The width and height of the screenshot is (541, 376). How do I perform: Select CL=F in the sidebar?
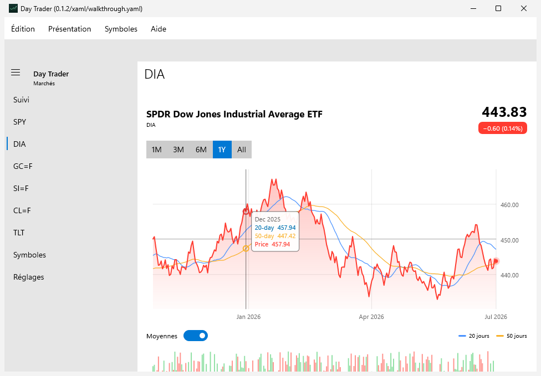click(x=71, y=210)
